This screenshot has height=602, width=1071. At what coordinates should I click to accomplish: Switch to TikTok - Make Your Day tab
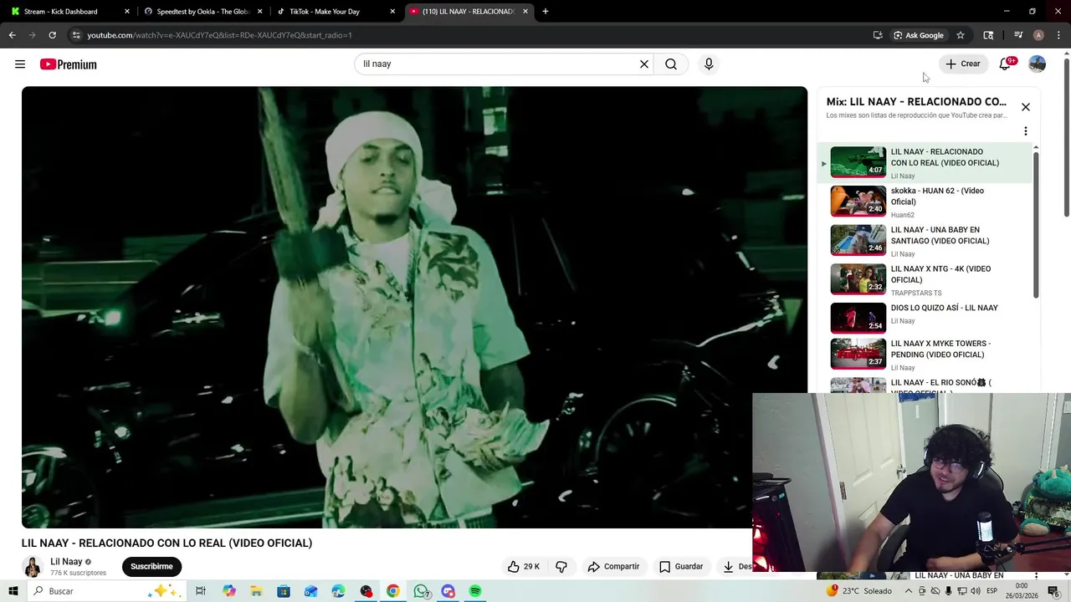pos(336,12)
